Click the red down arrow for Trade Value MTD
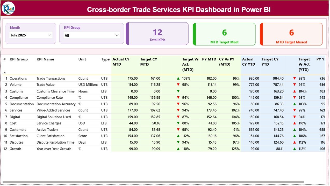This screenshot has width=330, height=186. tap(178, 84)
